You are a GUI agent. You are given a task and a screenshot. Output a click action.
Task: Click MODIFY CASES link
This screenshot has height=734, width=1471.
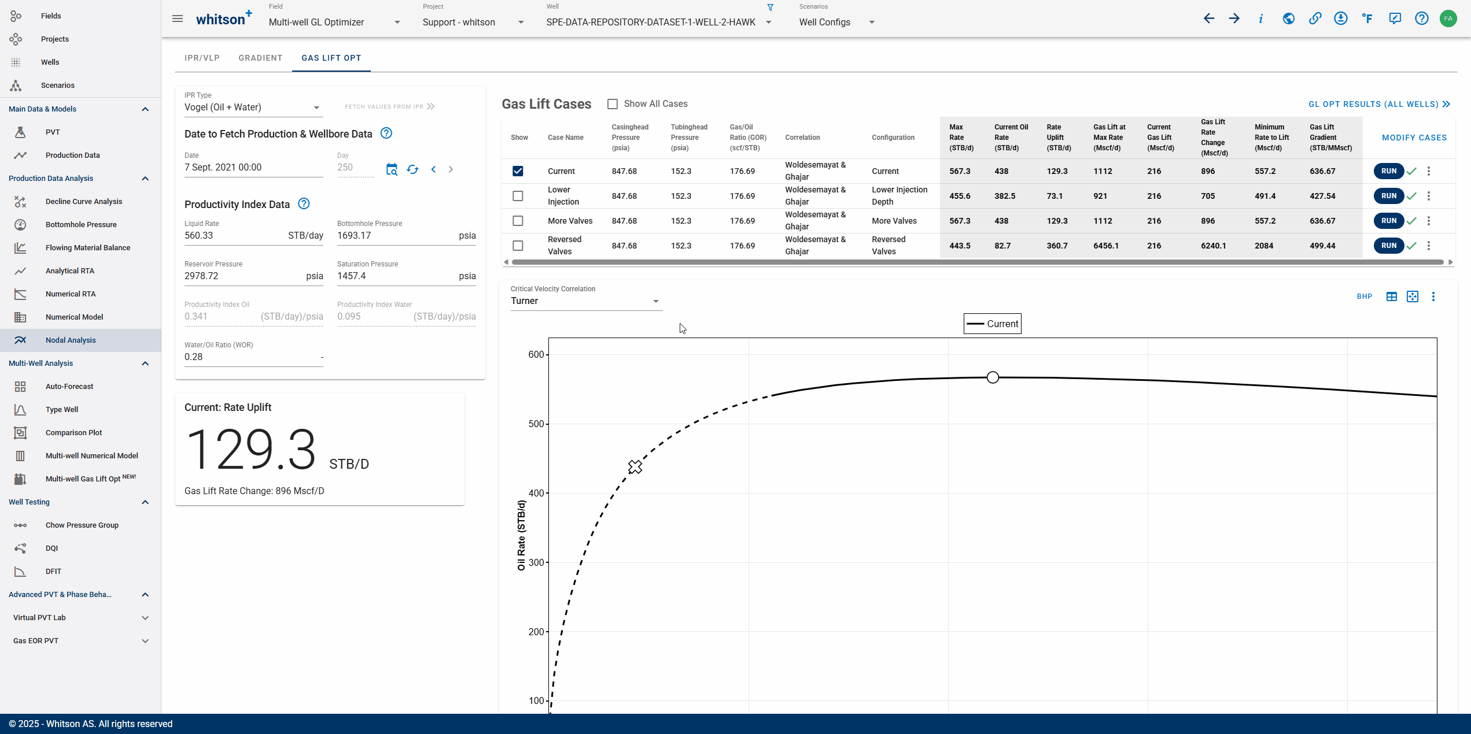tap(1414, 138)
